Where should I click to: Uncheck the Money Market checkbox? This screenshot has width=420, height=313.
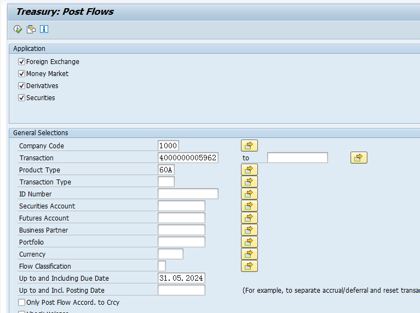[x=22, y=74]
